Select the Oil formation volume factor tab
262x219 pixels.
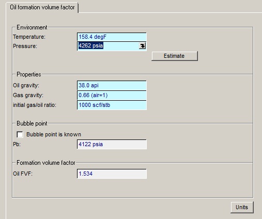pos(42,7)
